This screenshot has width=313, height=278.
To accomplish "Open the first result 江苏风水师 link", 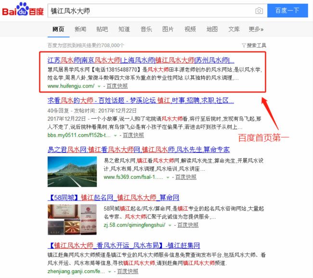I will (141, 60).
